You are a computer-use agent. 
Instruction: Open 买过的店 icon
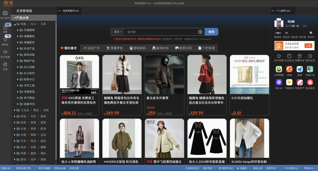[x=289, y=56]
